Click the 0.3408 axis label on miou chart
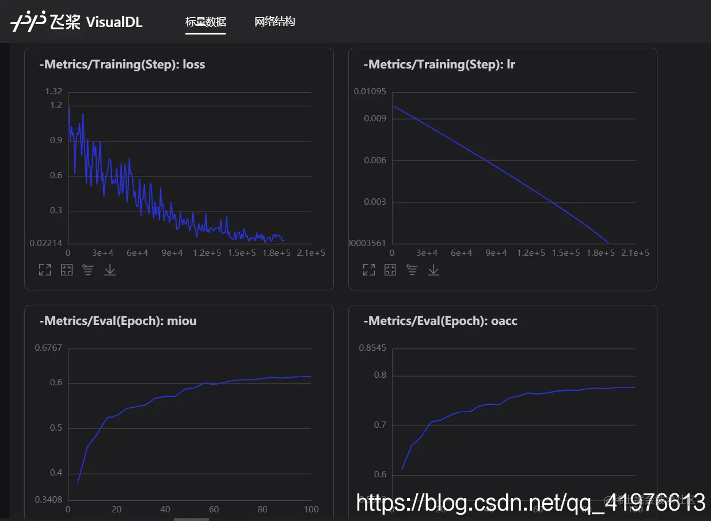This screenshot has width=711, height=521. tap(49, 499)
